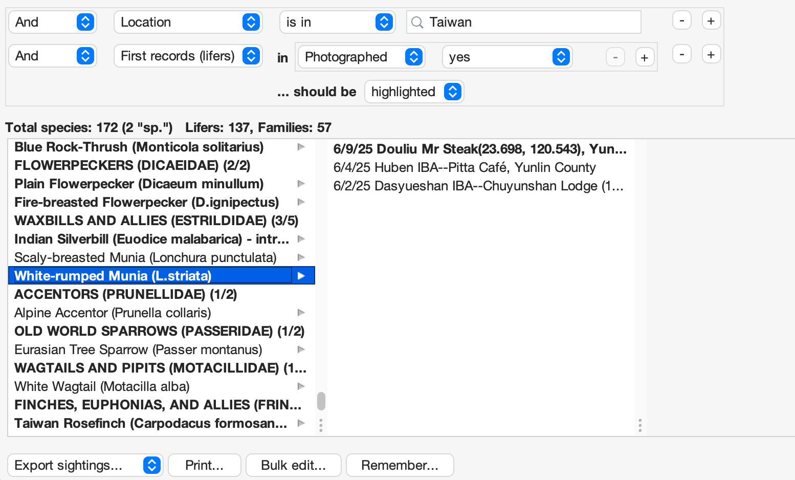Add a row after First records filter
Viewport: 795px width, 480px height.
coord(711,55)
